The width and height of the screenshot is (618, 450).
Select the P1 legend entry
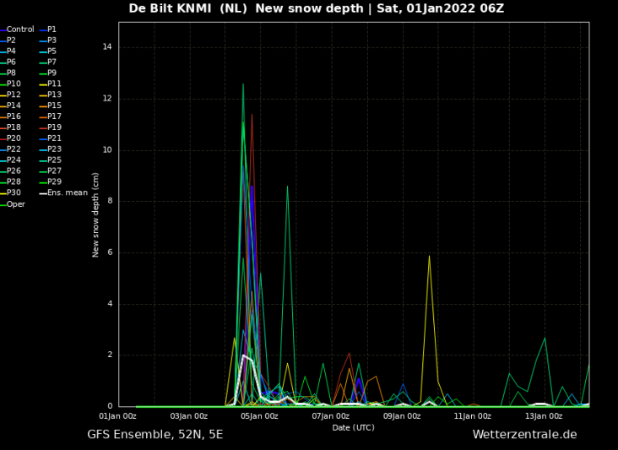tap(52, 30)
